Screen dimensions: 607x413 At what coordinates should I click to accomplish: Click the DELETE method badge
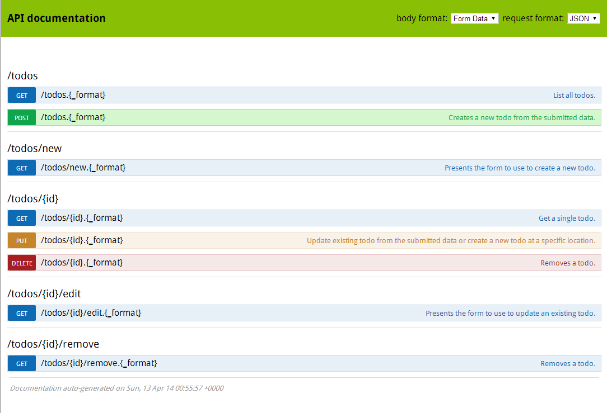(22, 263)
